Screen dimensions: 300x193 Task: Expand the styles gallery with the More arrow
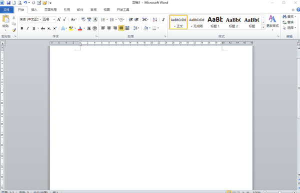pyautogui.click(x=263, y=27)
